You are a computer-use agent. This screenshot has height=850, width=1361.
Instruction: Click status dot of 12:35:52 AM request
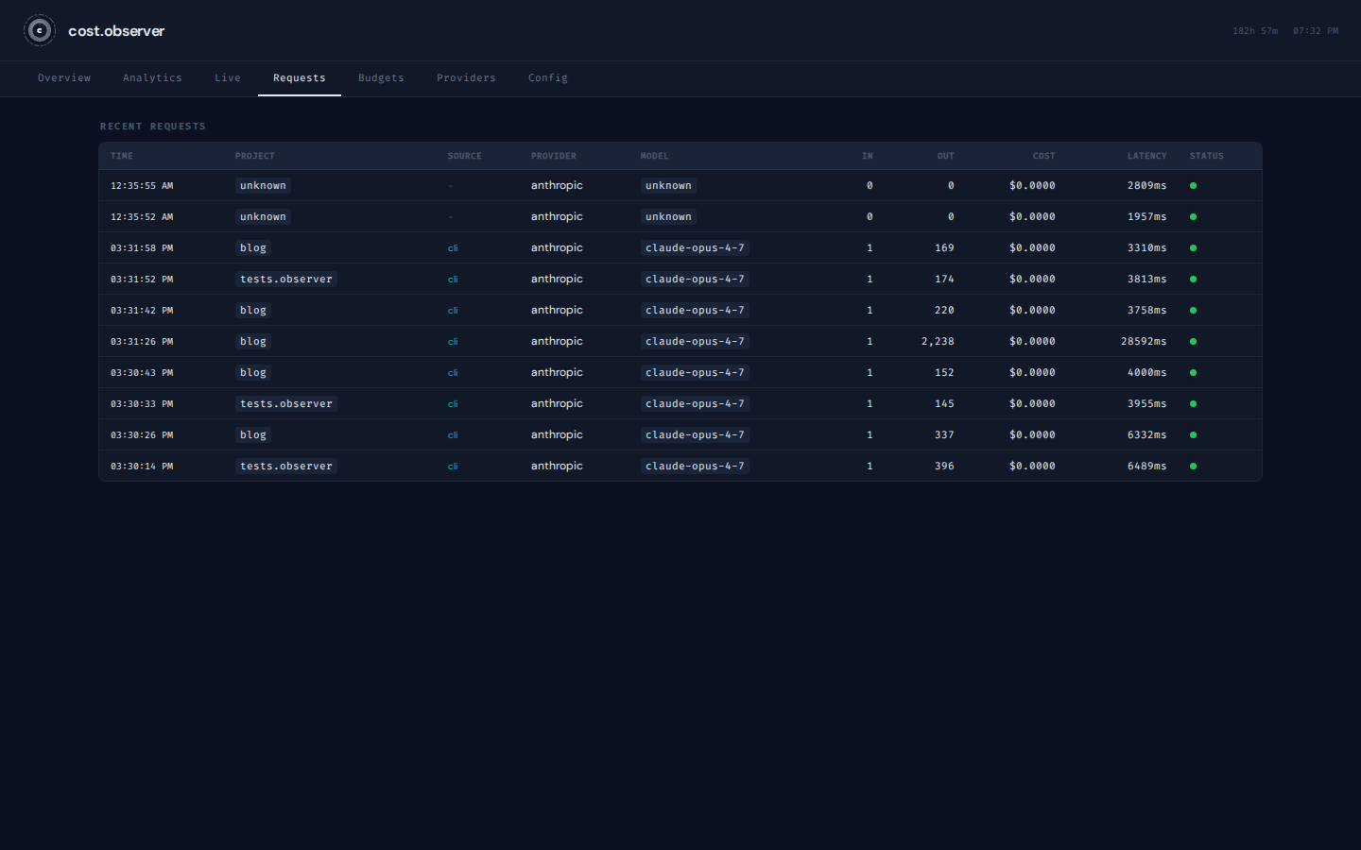click(1193, 217)
